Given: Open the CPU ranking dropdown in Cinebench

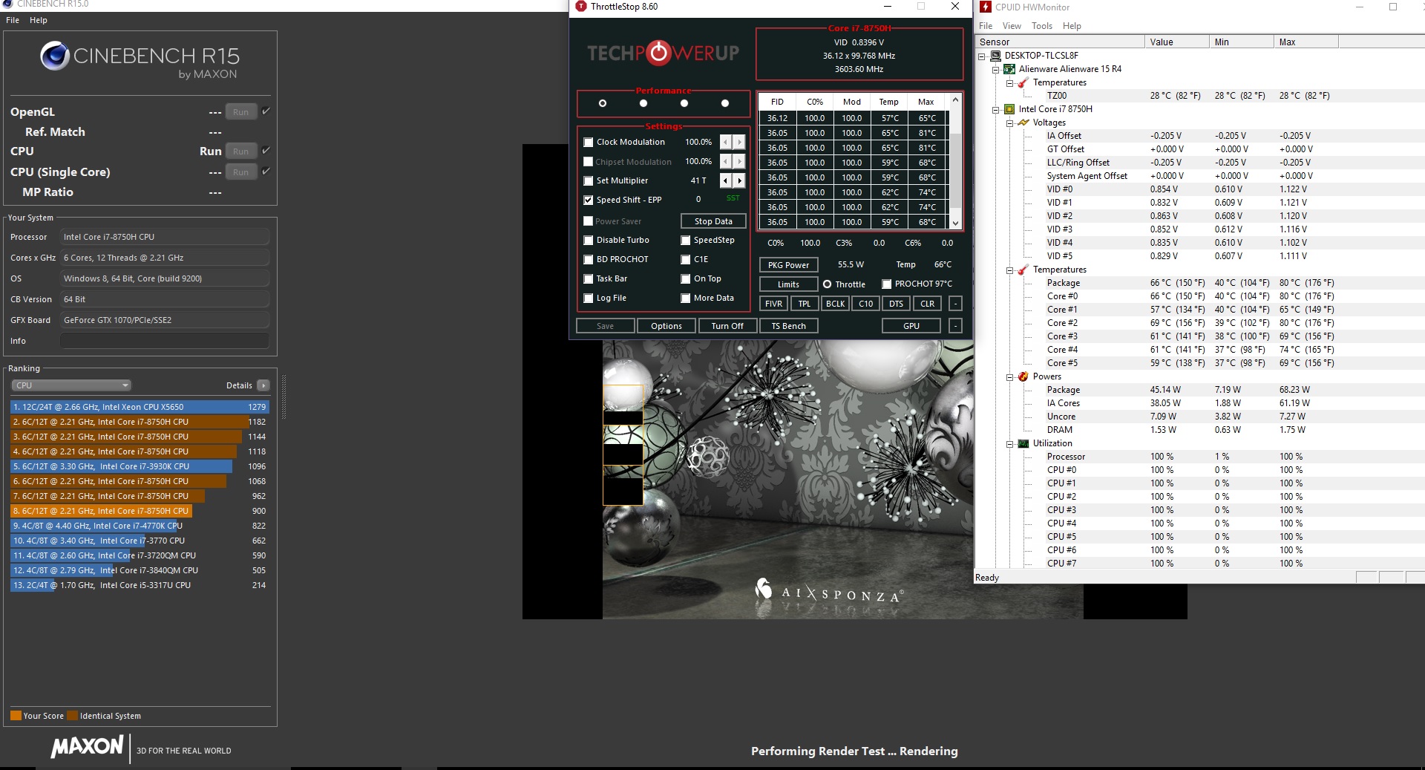Looking at the screenshot, I should click(x=71, y=385).
